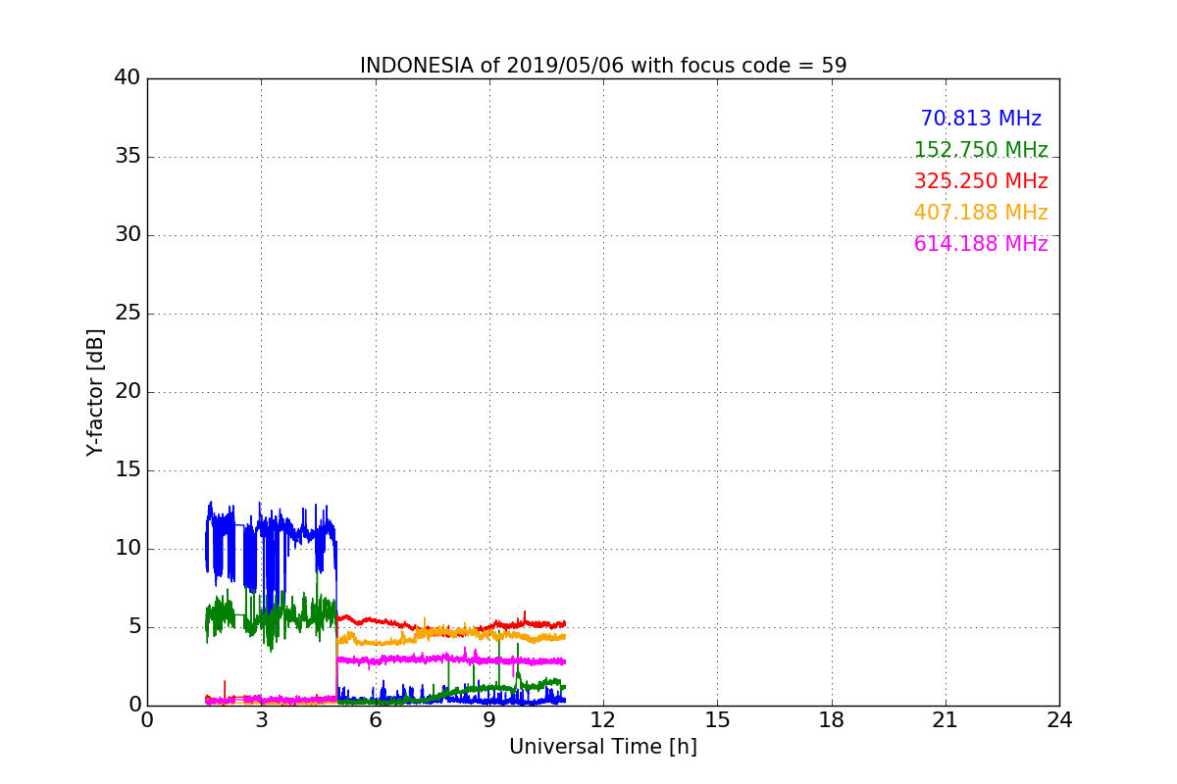Screen dimensions: 1177x784
Task: Click the x-axis tick label '24'
Action: 1059,720
